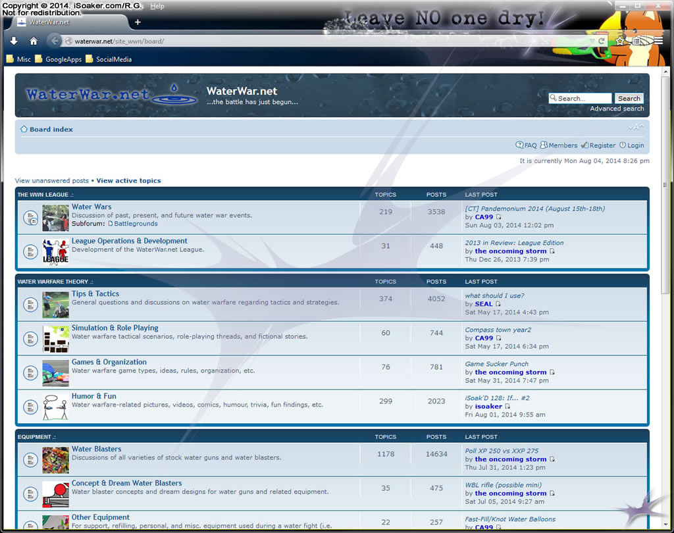View latest post icon beside SEAL
Viewport: 674px width, 533px height.
(498, 304)
